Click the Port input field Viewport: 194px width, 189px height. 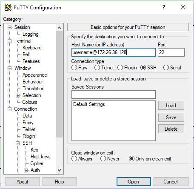pyautogui.click(x=171, y=52)
